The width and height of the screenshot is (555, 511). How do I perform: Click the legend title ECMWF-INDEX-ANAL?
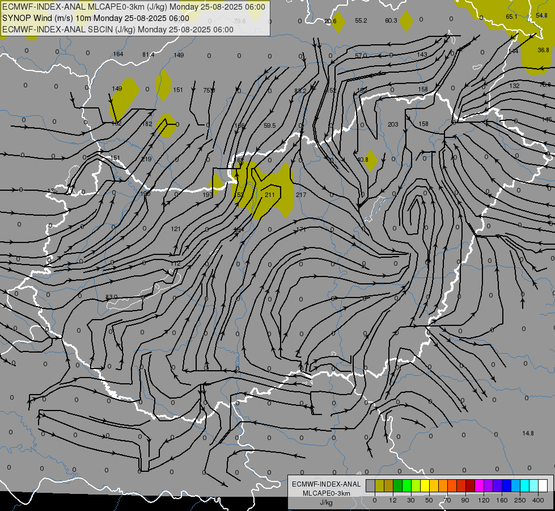[x=327, y=484]
